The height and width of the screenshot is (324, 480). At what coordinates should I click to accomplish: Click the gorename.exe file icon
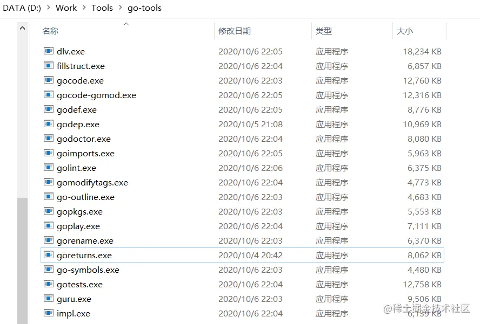tap(48, 240)
